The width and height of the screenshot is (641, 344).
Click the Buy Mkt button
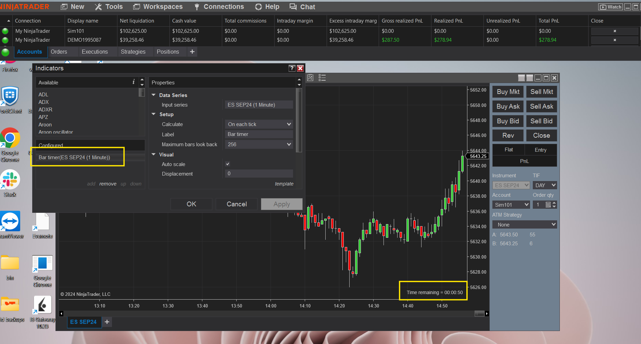click(x=508, y=92)
